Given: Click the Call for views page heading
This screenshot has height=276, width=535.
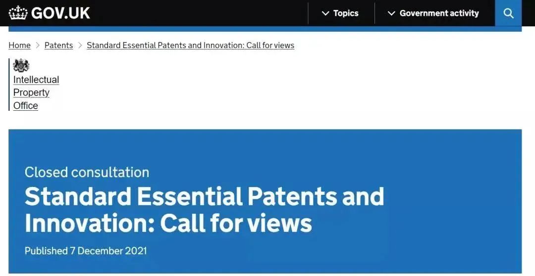Looking at the screenshot, I should [204, 210].
